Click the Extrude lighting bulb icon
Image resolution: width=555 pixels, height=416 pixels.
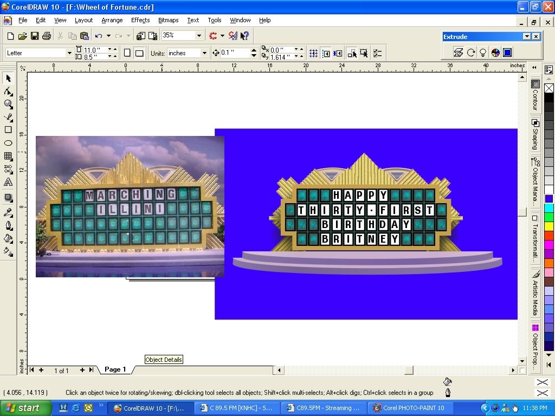[x=483, y=53]
